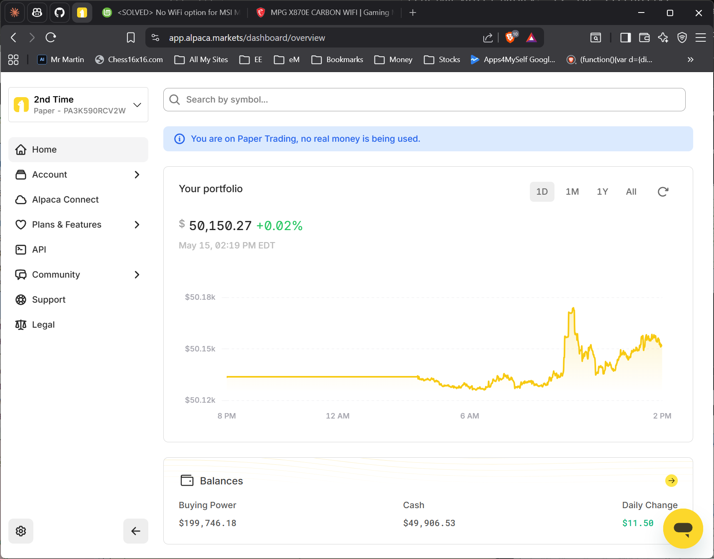The image size is (714, 559).
Task: Refresh the portfolio chart
Action: coord(663,192)
